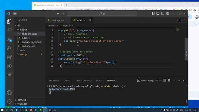Open the Run and Debug view
Screen dimensions: 199x112
tap(9, 48)
